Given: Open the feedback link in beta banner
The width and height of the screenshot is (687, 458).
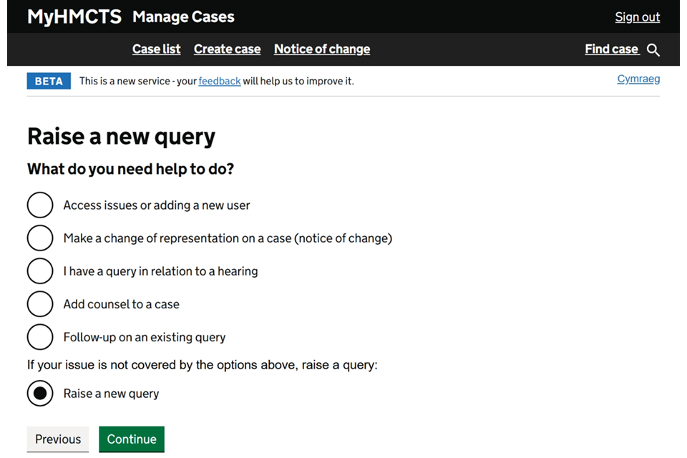Looking at the screenshot, I should click(219, 82).
